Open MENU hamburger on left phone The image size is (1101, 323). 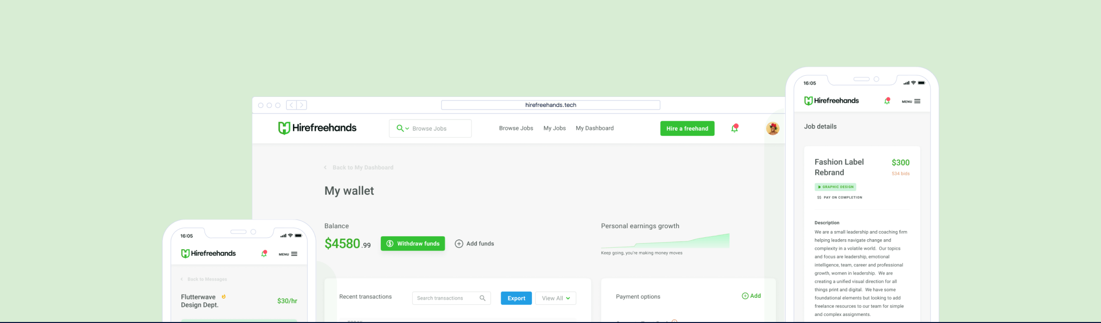(288, 254)
